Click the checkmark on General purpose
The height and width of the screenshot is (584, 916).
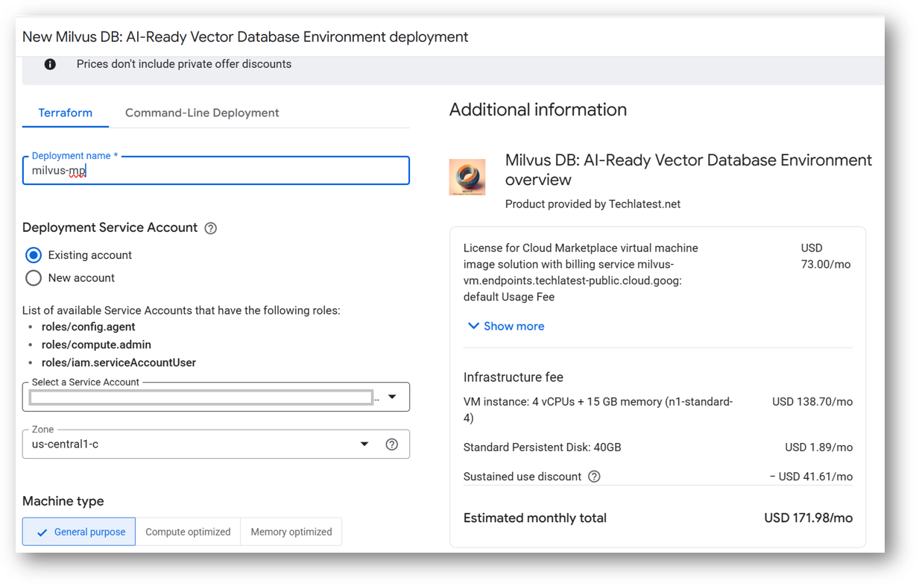(x=41, y=532)
